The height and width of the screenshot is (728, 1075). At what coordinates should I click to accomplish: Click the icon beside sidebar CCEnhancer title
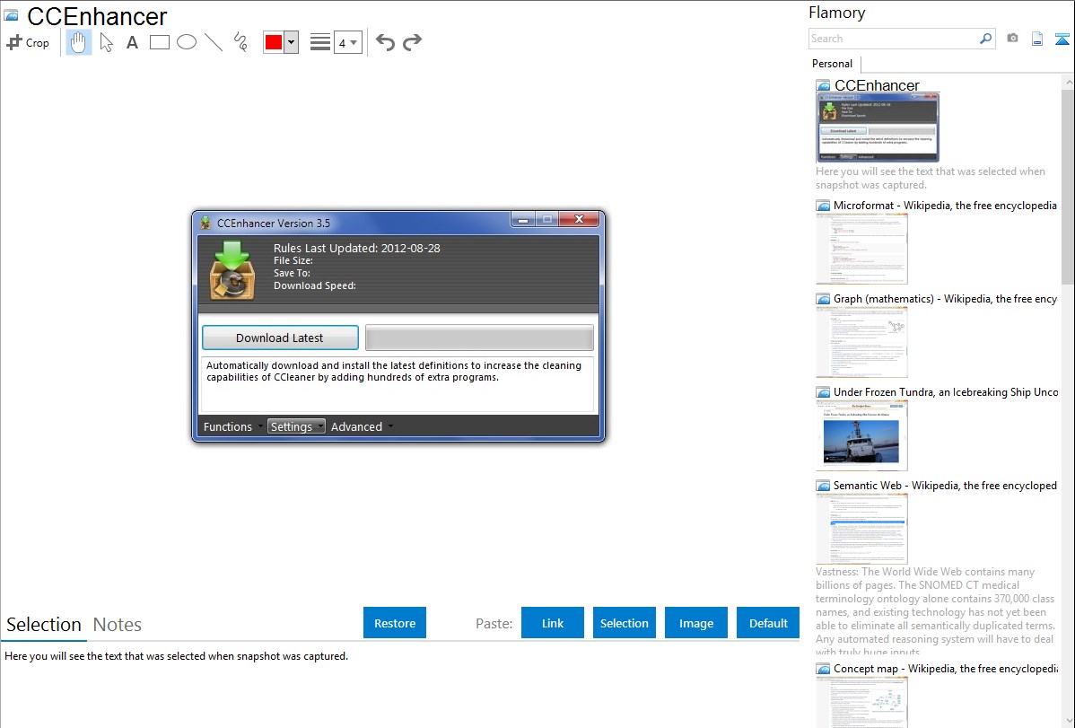click(823, 86)
